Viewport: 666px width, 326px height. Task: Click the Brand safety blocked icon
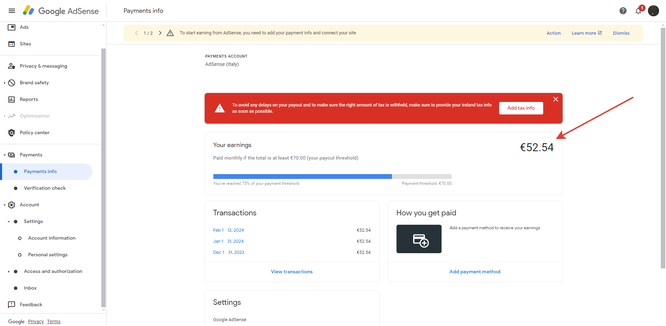click(x=11, y=83)
